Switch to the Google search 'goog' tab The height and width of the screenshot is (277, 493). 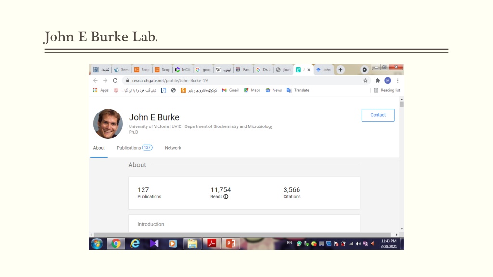(203, 70)
